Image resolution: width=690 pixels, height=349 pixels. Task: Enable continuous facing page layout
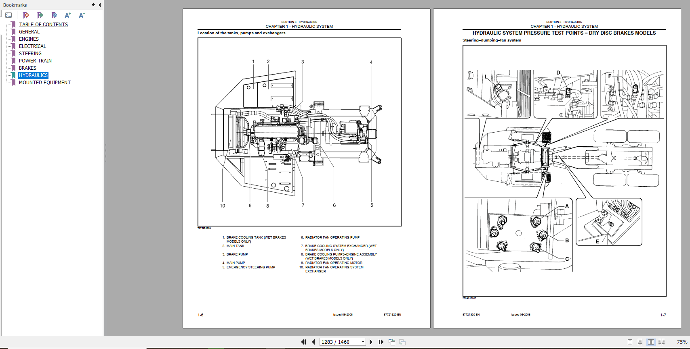pyautogui.click(x=661, y=342)
